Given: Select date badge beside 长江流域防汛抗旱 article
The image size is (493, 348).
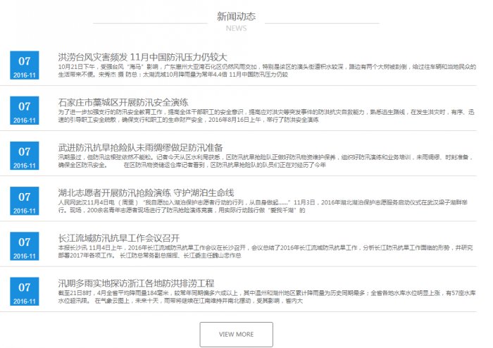Looking at the screenshot, I should click(25, 246).
